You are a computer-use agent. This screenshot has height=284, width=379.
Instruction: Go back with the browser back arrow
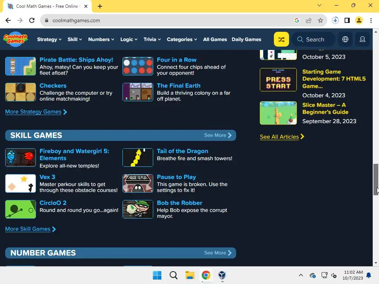coord(8,21)
